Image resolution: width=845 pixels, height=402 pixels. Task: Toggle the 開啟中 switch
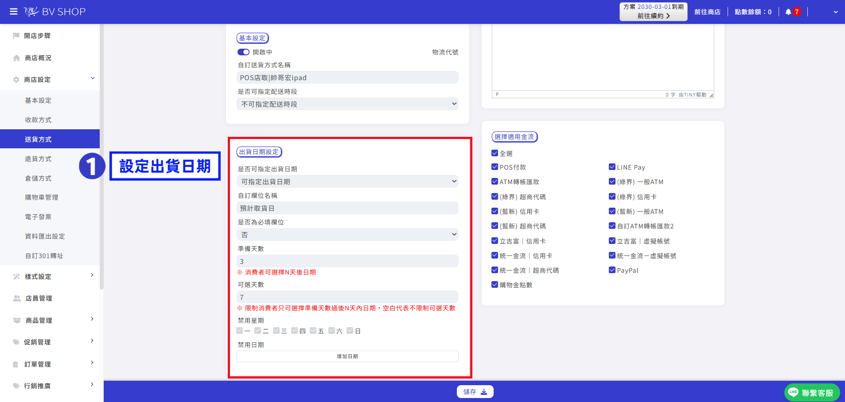click(243, 52)
